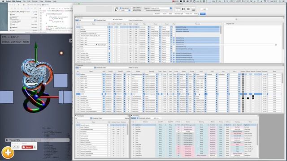Image resolution: width=287 pixels, height=161 pixels.
Task: Click the orange plus button
Action: pos(8,153)
